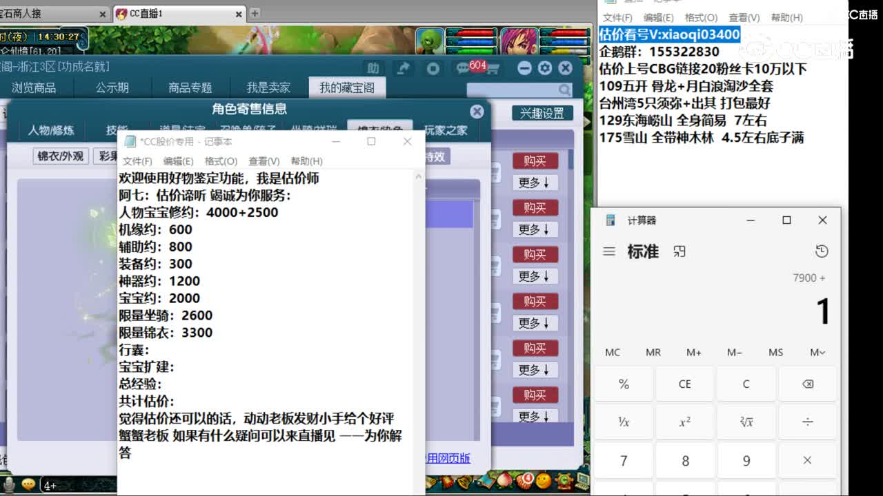Viewport: 883px width, 496px height.
Task: Open the chat bubble icon in game bottom bar
Action: click(x=28, y=484)
